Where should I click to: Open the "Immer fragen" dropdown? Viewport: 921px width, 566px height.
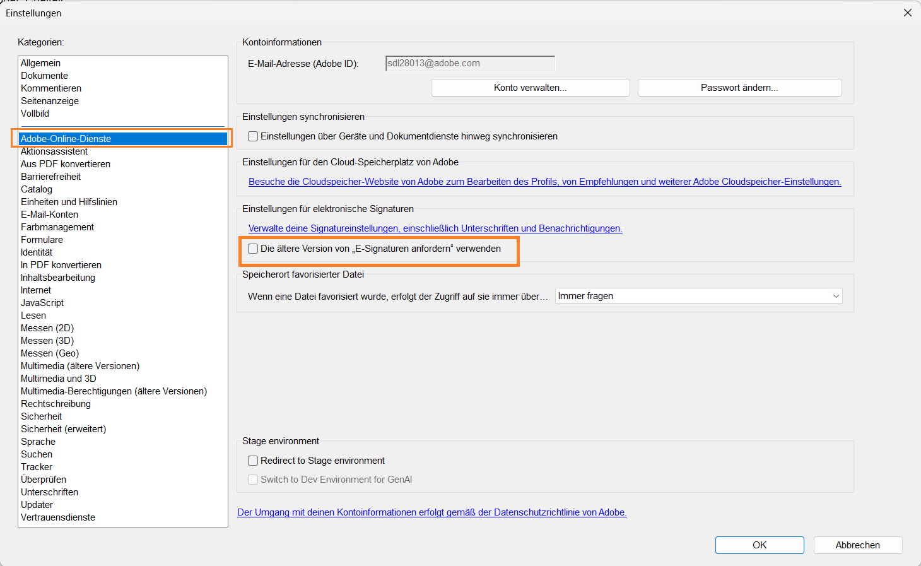pos(698,295)
